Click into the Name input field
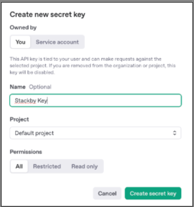The image size is (194, 207). pos(95,101)
